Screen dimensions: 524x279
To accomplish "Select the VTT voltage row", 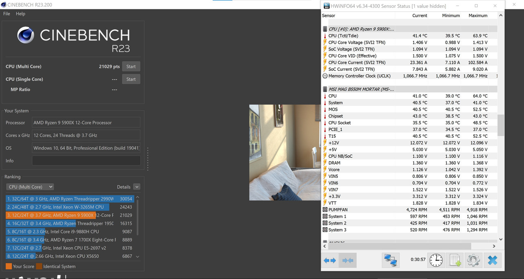I will 410,203.
